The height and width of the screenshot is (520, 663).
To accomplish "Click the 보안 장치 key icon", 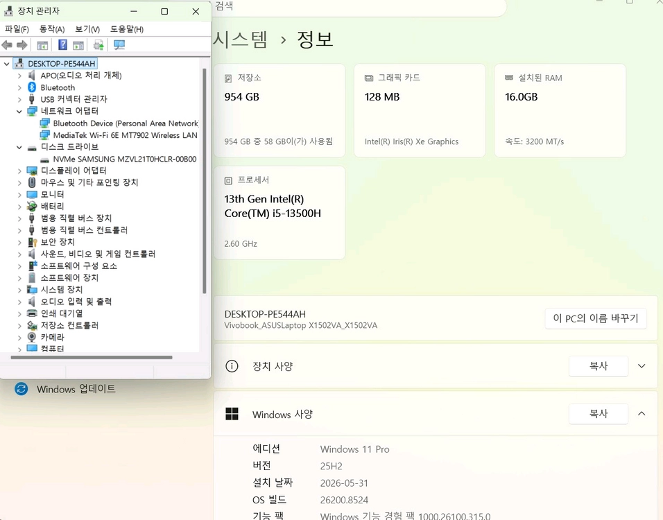I will pos(32,242).
